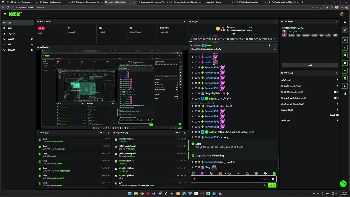Screen dimensions: 350x197
Task: Select the Stream item in left sidebar
Action: coord(18,22)
